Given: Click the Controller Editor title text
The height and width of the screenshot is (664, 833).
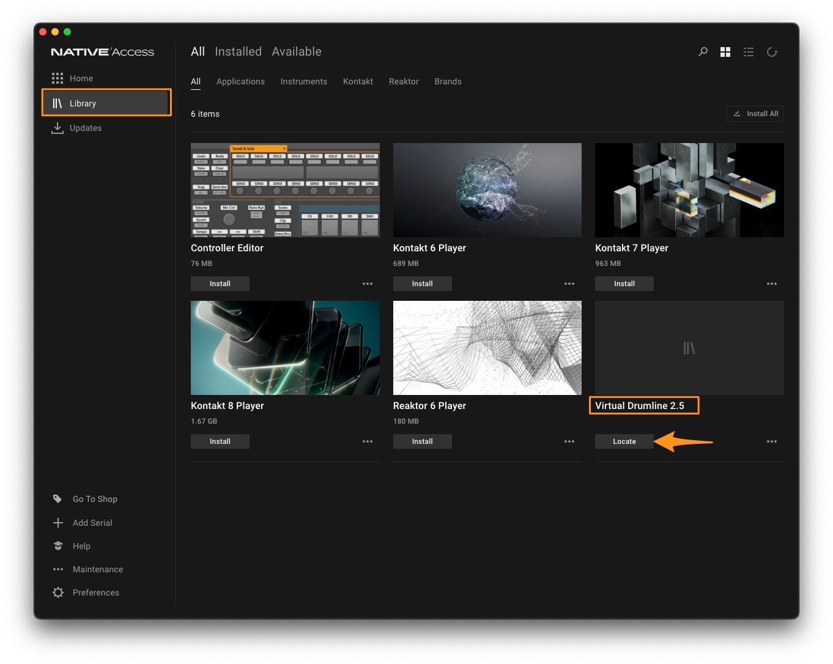Looking at the screenshot, I should click(227, 248).
